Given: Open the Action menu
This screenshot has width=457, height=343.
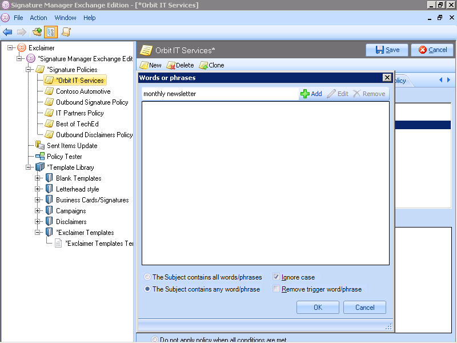Looking at the screenshot, I should pyautogui.click(x=38, y=18).
